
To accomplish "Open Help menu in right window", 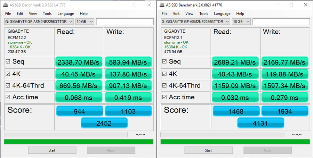I will point(240,14).
